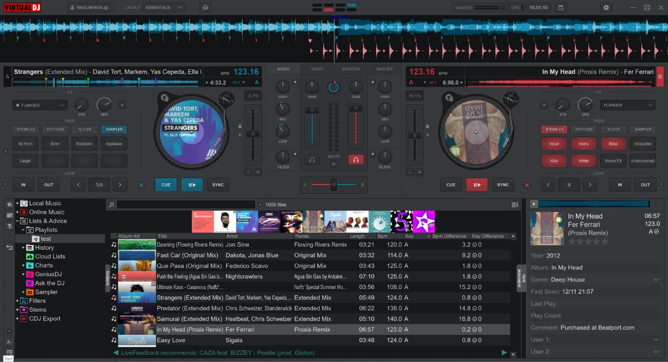Click the CDJ Export folder icon
The width and height of the screenshot is (668, 362).
[24, 319]
